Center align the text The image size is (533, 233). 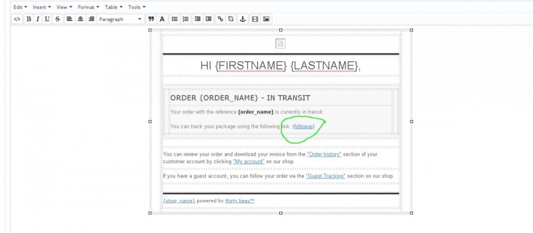click(80, 19)
